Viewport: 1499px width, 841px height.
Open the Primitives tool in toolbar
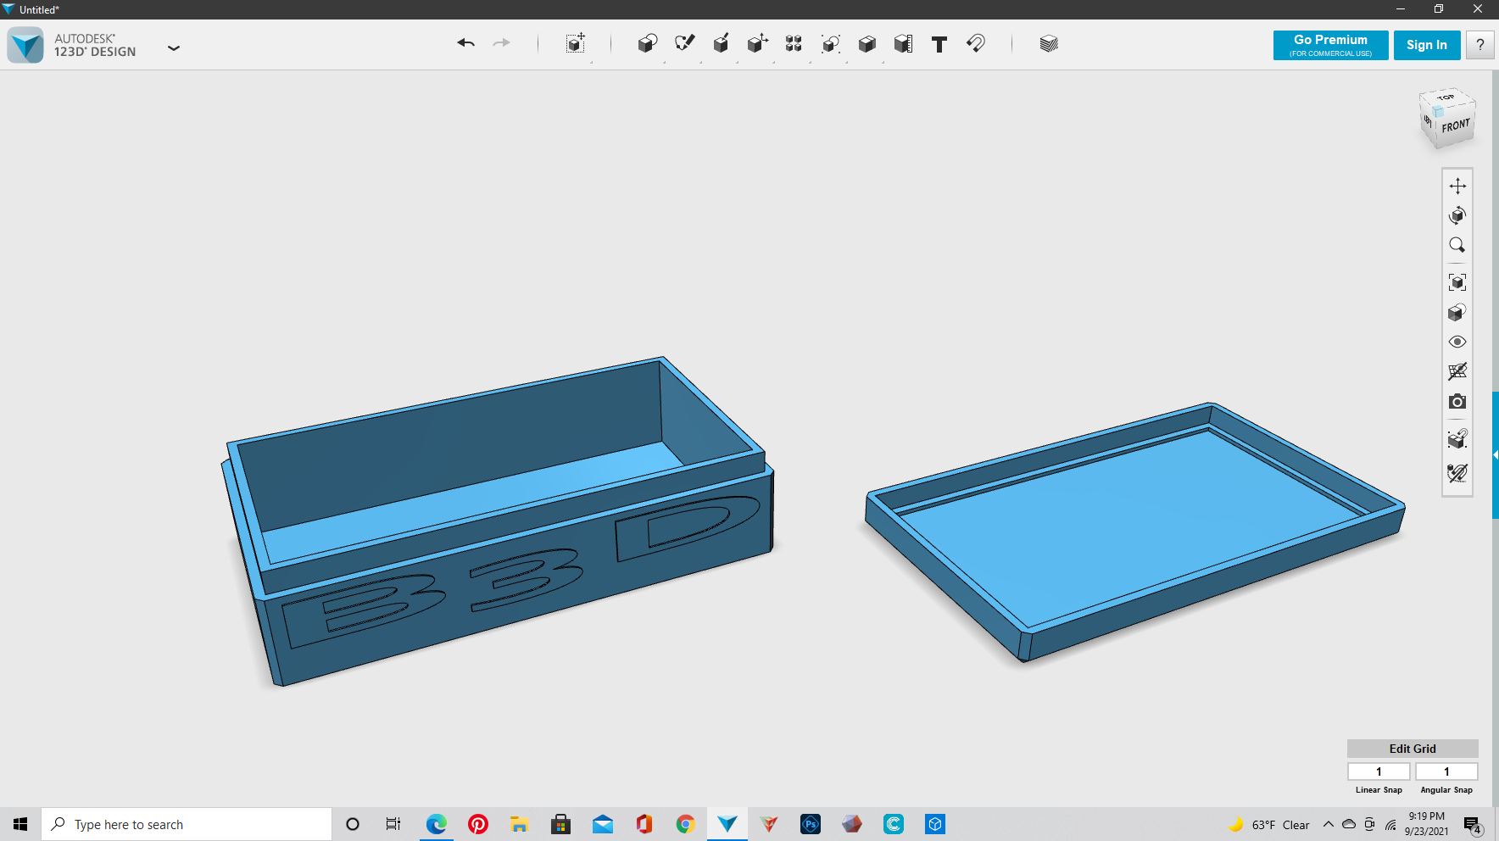(x=647, y=44)
